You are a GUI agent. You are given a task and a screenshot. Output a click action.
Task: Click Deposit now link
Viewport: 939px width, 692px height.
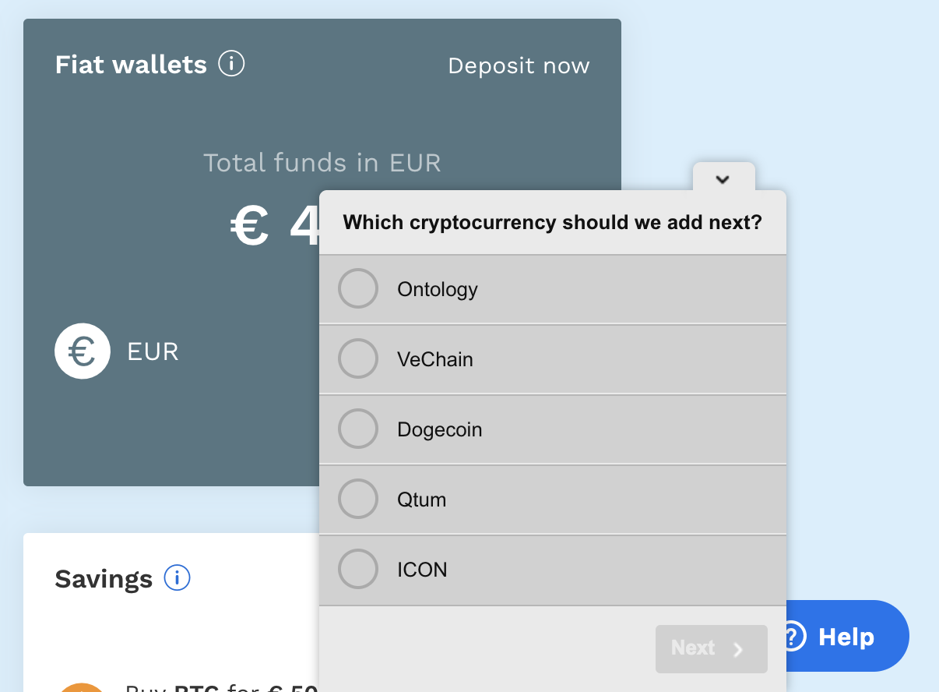tap(519, 65)
